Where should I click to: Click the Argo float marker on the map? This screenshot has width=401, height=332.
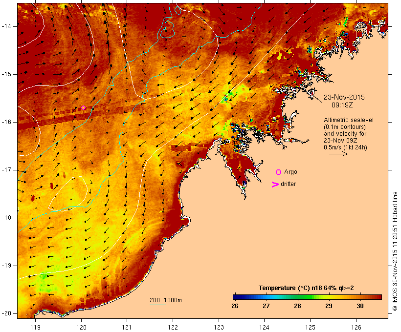83,107
